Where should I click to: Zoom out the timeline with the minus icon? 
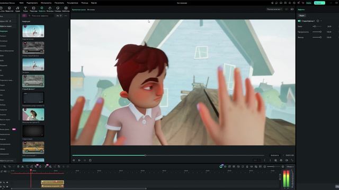click(265, 167)
